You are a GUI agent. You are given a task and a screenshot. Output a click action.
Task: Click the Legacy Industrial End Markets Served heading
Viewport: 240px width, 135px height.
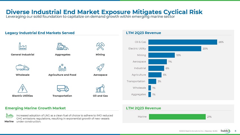click(40, 33)
